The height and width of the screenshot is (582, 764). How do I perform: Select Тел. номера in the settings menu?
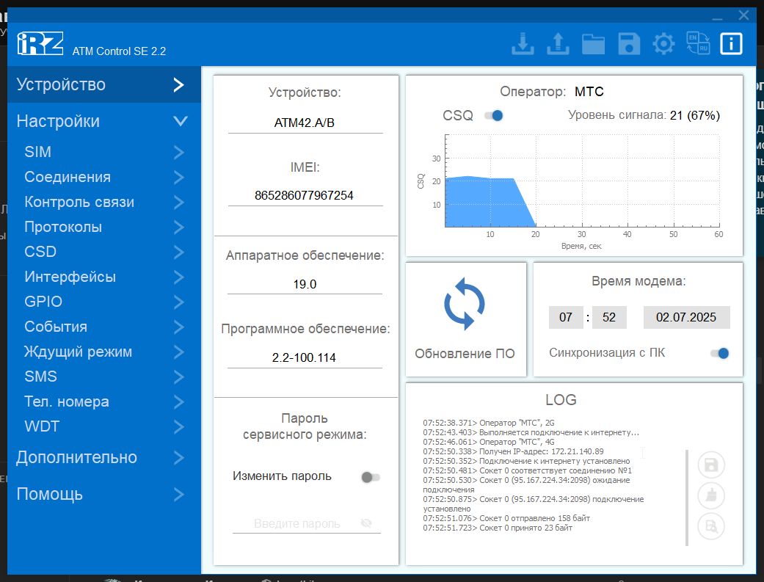tap(104, 401)
